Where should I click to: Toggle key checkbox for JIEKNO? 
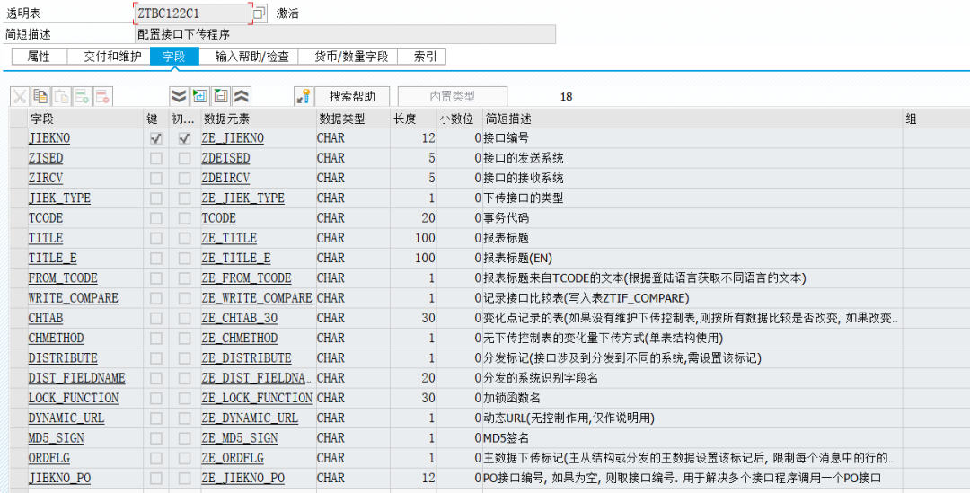pyautogui.click(x=156, y=138)
